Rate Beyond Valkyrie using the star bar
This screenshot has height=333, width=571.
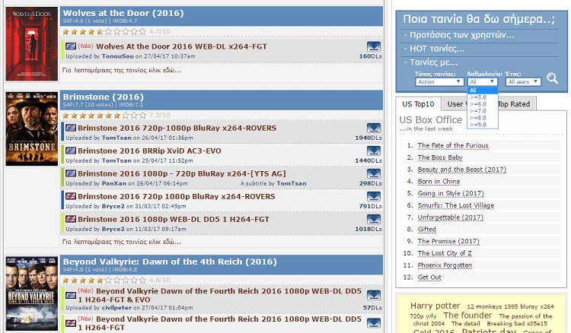104,281
